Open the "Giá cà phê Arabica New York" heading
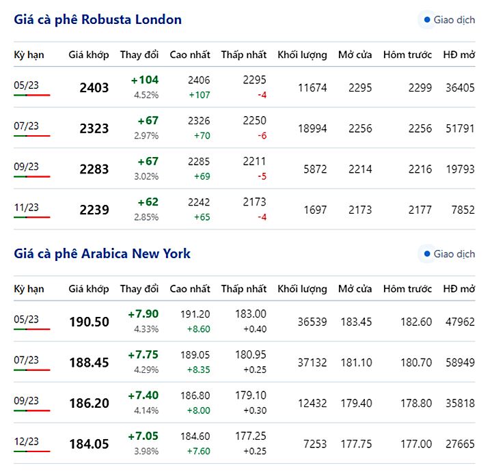The image size is (492, 474). (x=102, y=253)
